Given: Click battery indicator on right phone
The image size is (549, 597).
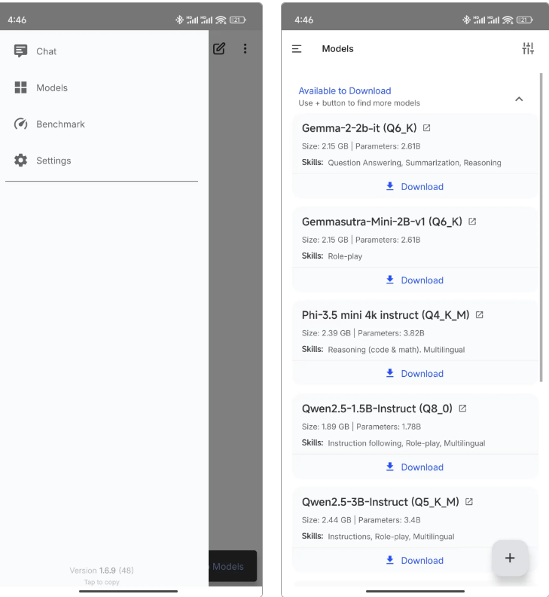Looking at the screenshot, I should coord(525,20).
